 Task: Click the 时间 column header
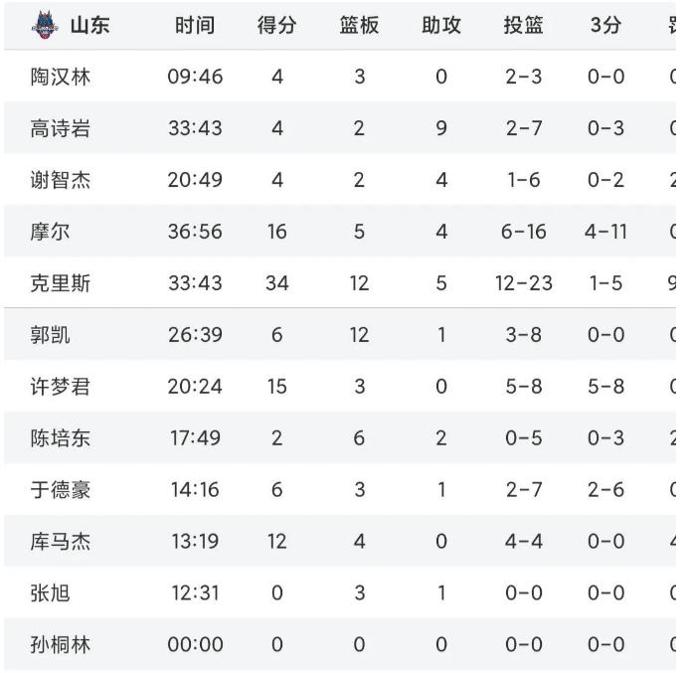(x=195, y=25)
